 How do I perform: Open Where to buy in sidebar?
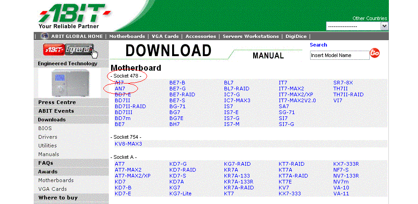pyautogui.click(x=58, y=198)
